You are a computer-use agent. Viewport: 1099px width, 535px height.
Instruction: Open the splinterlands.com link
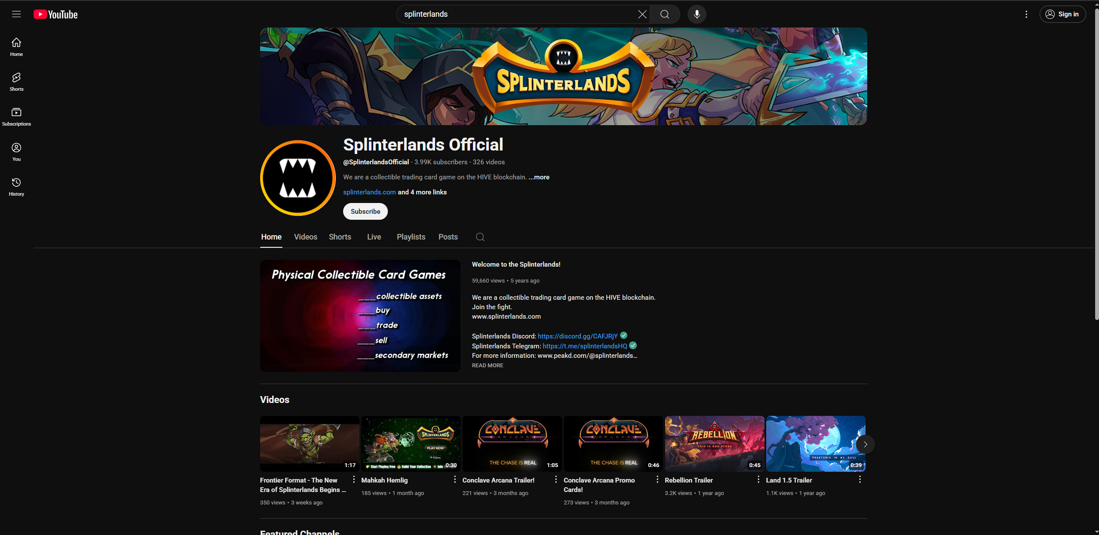pos(369,192)
